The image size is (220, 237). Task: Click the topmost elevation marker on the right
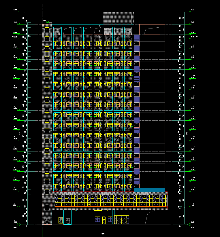(x=193, y=10)
